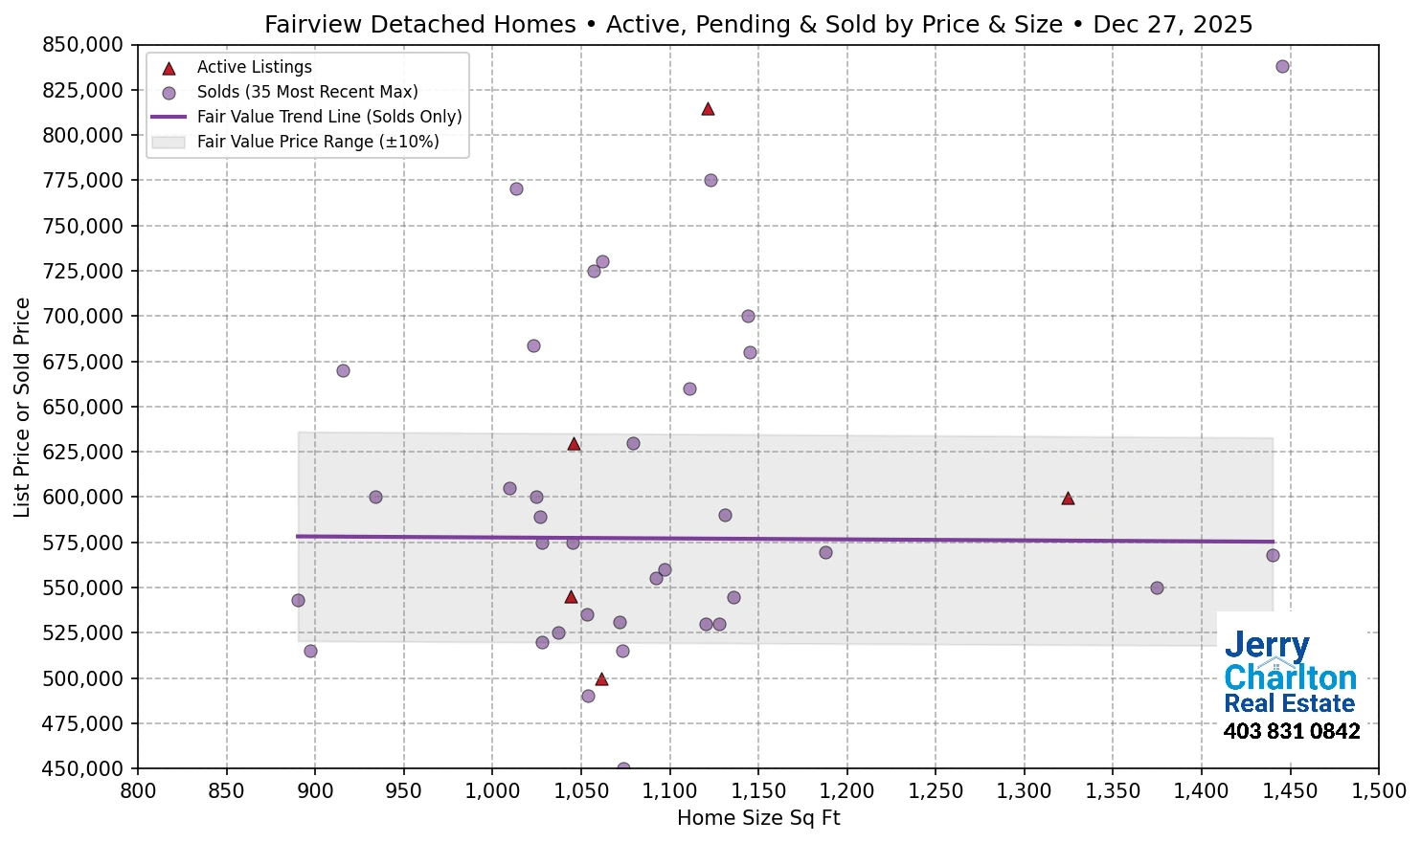Call the 403 831 0842 phone number
This screenshot has width=1421, height=843.
1291,731
